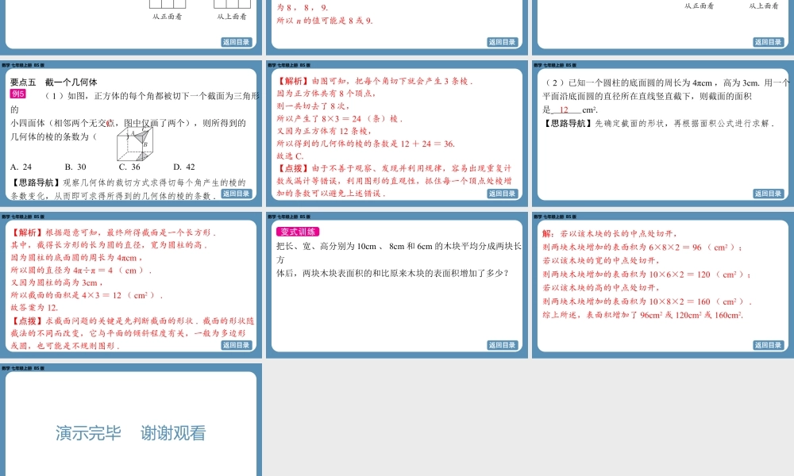The image size is (794, 476).
Task: Click 返回目录 on the 12 + 24 = 36 analysis slide
Action: click(502, 194)
